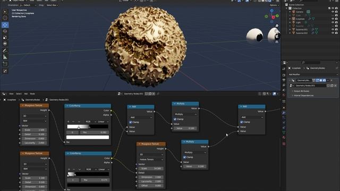Select the Move tool

pyautogui.click(x=5, y=25)
